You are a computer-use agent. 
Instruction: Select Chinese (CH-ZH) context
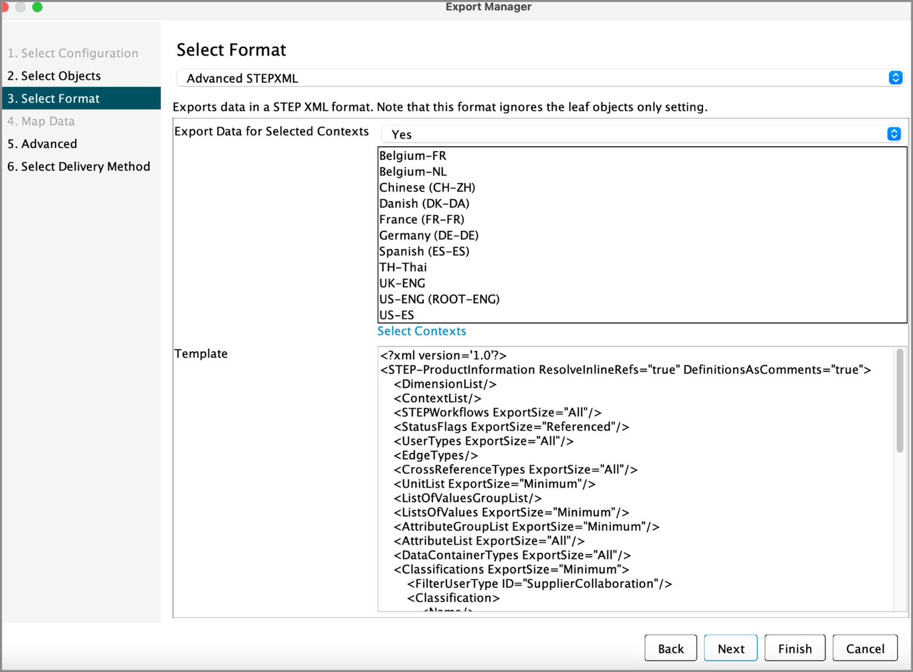pos(427,188)
